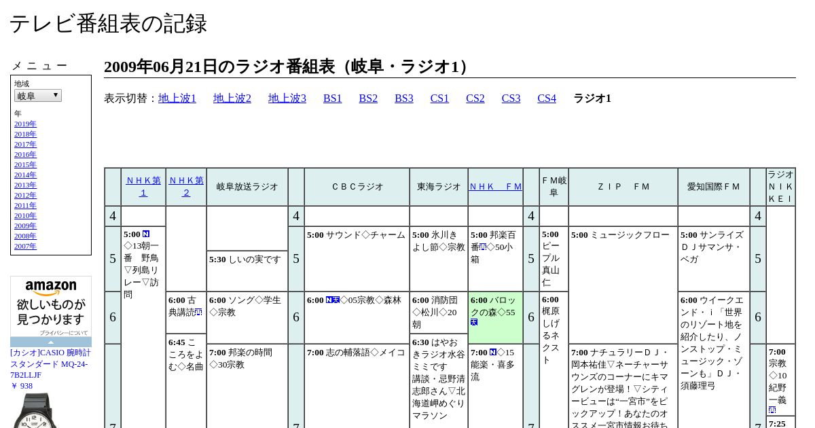Viewport: 815px width, 428px height.
Task: Switch to the CS2 listing
Action: click(x=475, y=99)
